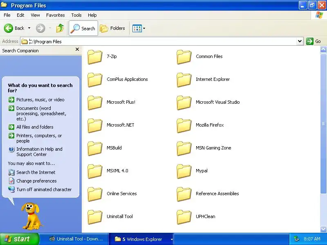Viewport: 327px width, 245px height.
Task: Open the Back history dropdown arrow
Action: pos(29,28)
